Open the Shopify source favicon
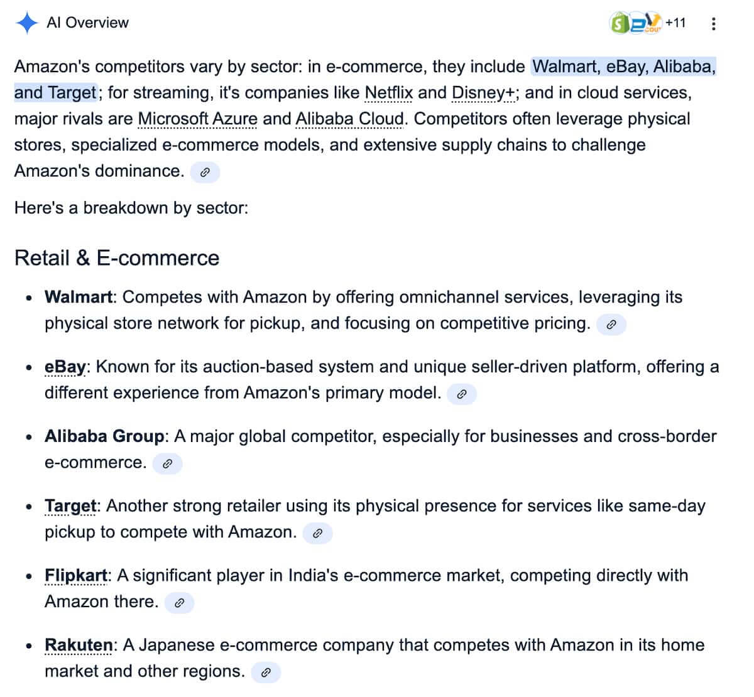The width and height of the screenshot is (754, 697). tap(620, 23)
